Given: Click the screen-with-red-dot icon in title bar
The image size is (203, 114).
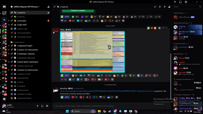Looking at the screenshot, I should [180, 2].
